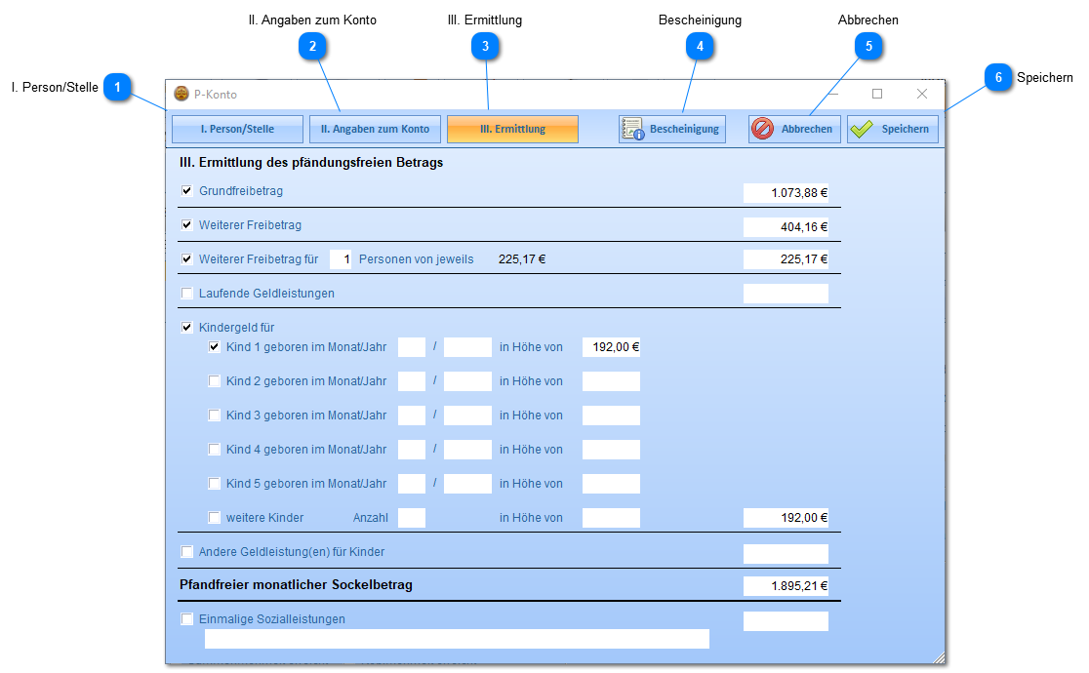
Task: Toggle the Kindergeld für checkbox
Action: click(187, 328)
